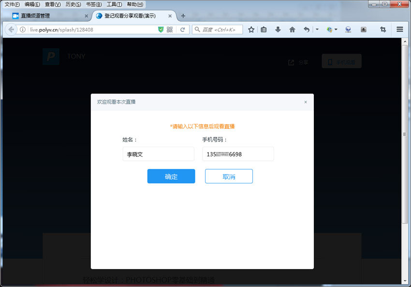Open the hamburger menu icon
The height and width of the screenshot is (287, 411).
[399, 30]
